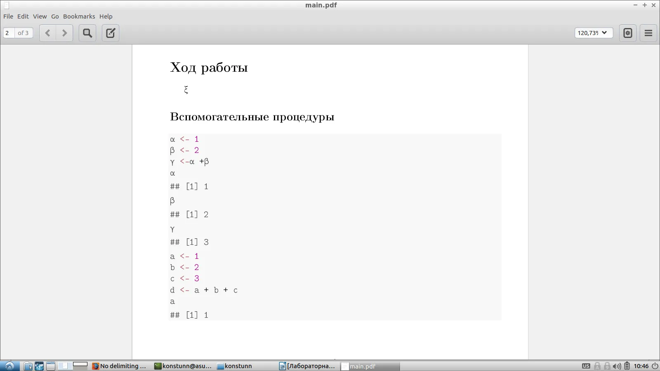The image size is (660, 371).
Task: Go to the next page
Action: point(64,33)
